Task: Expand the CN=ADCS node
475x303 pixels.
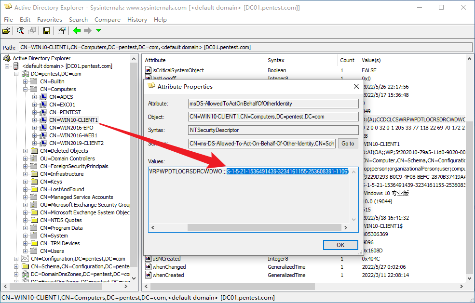Action: click(x=35, y=97)
